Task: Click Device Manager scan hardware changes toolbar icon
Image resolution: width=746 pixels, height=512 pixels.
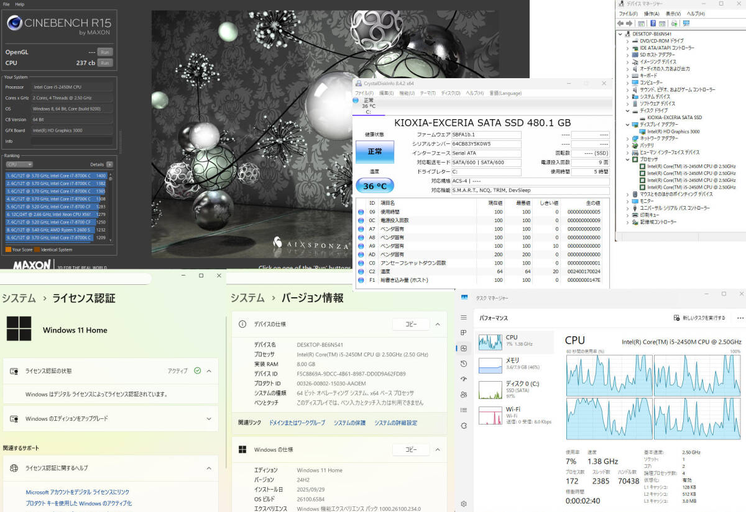Action: tap(674, 24)
